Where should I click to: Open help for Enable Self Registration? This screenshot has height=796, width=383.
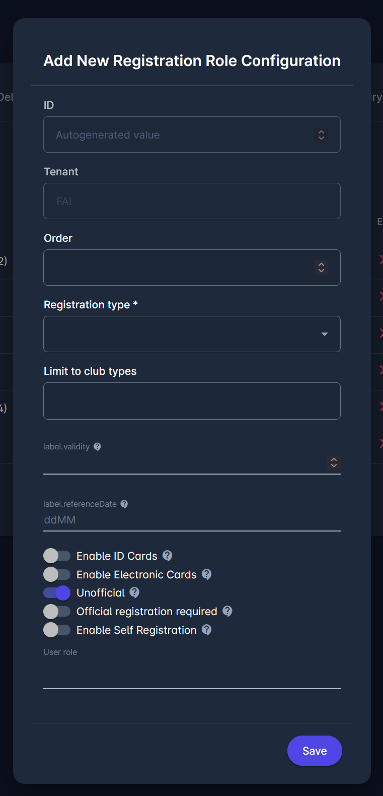tap(206, 630)
